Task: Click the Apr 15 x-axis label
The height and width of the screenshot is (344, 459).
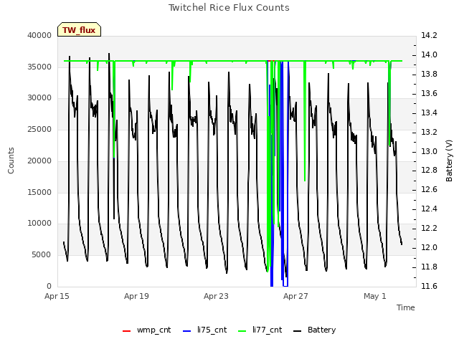Action: (x=57, y=296)
